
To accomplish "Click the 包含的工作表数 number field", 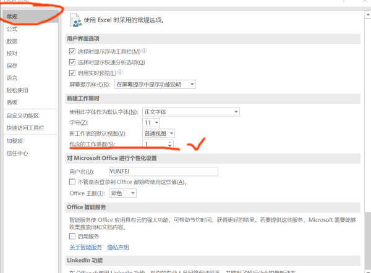I will point(155,144).
